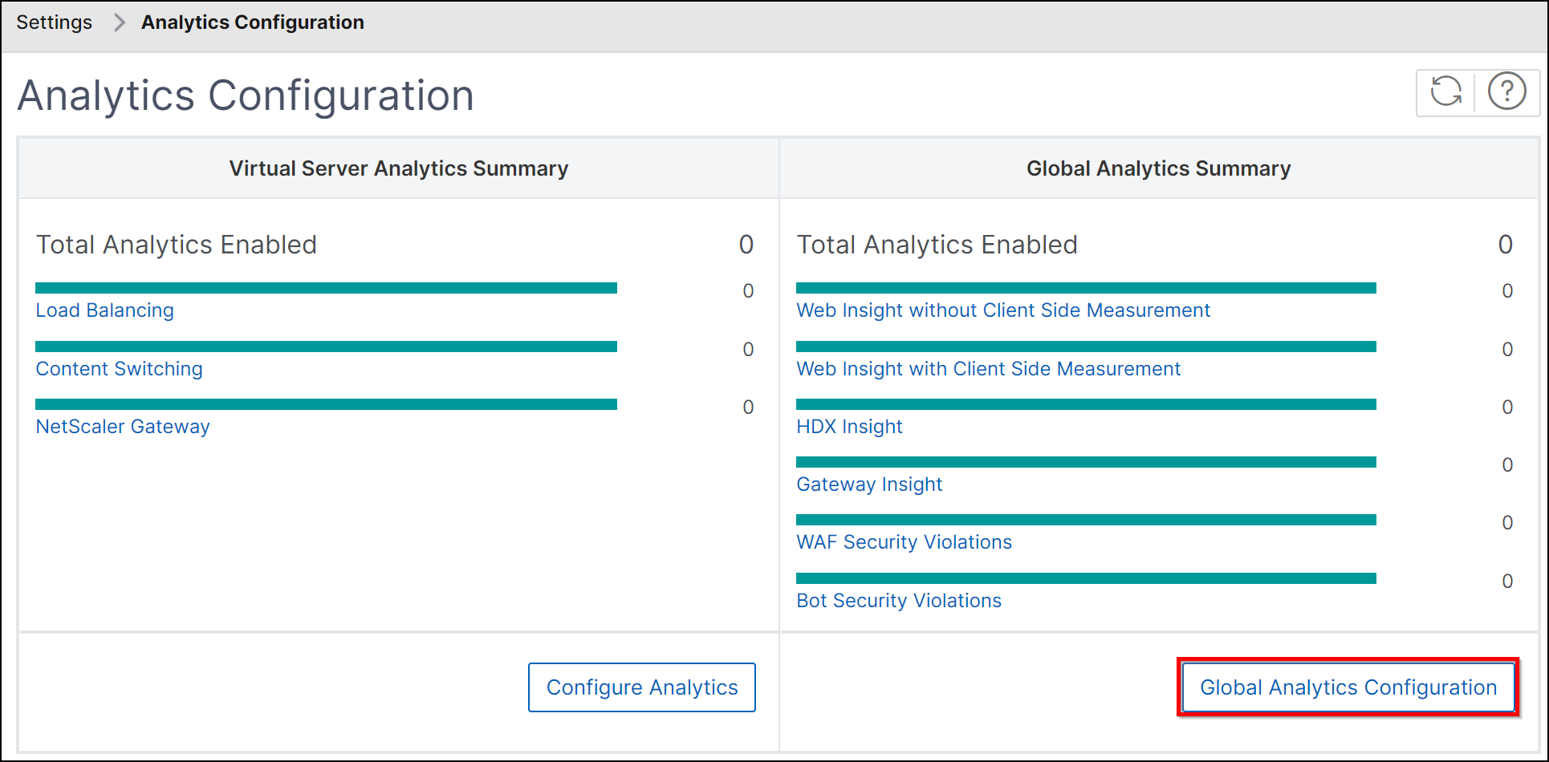Click the refresh icon
Image resolution: width=1549 pixels, height=762 pixels.
click(1446, 91)
